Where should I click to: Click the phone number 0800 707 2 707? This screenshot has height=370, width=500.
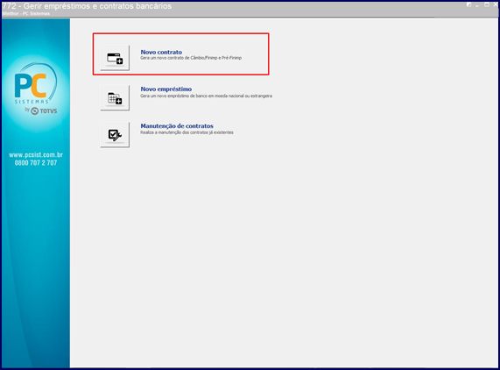coord(36,163)
